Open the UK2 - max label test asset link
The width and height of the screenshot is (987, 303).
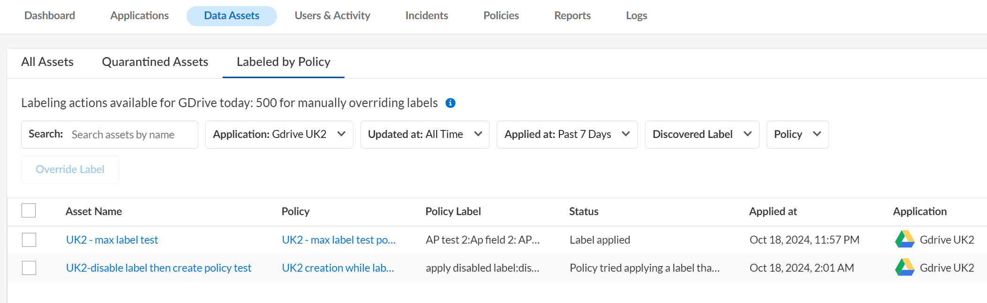(112, 240)
